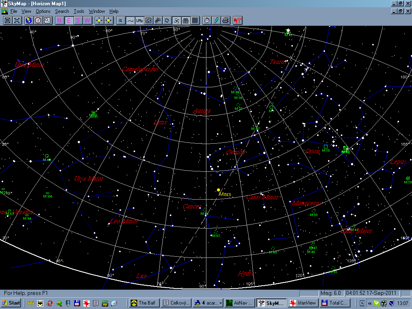The width and height of the screenshot is (412, 309).
Task: Toggle the horizon dome grid button
Action: point(185,21)
